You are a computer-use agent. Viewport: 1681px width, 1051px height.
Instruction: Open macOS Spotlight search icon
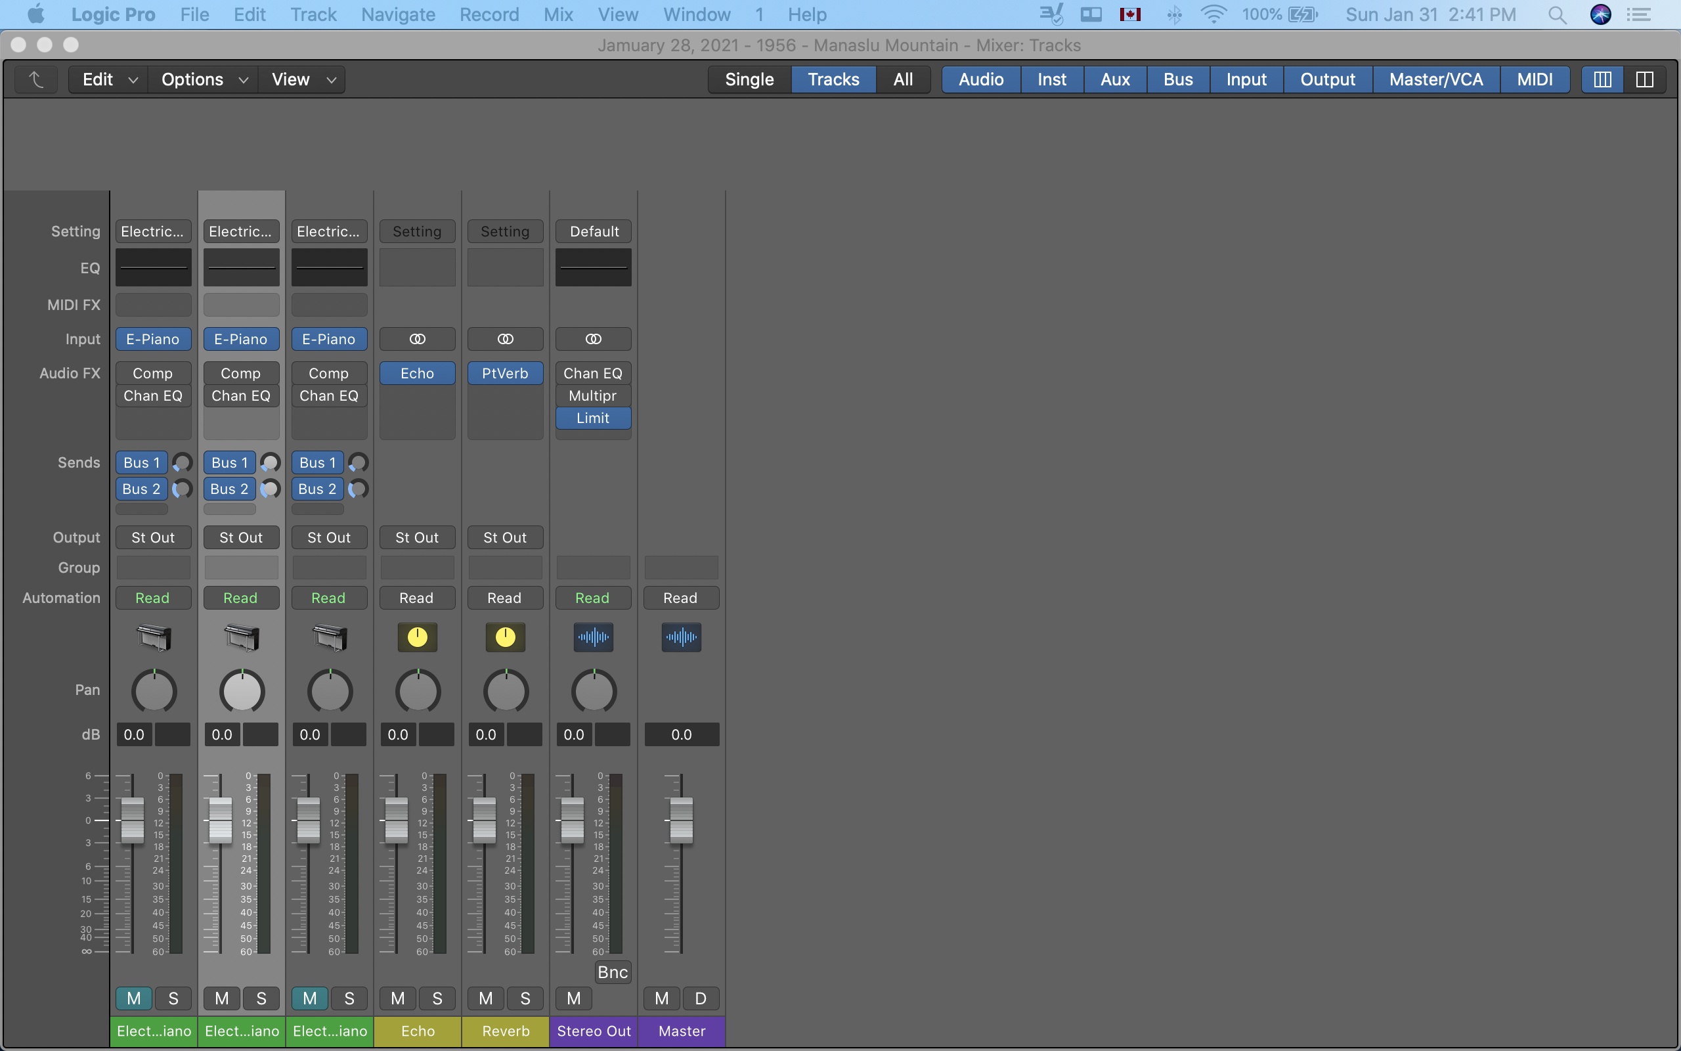[x=1558, y=14]
